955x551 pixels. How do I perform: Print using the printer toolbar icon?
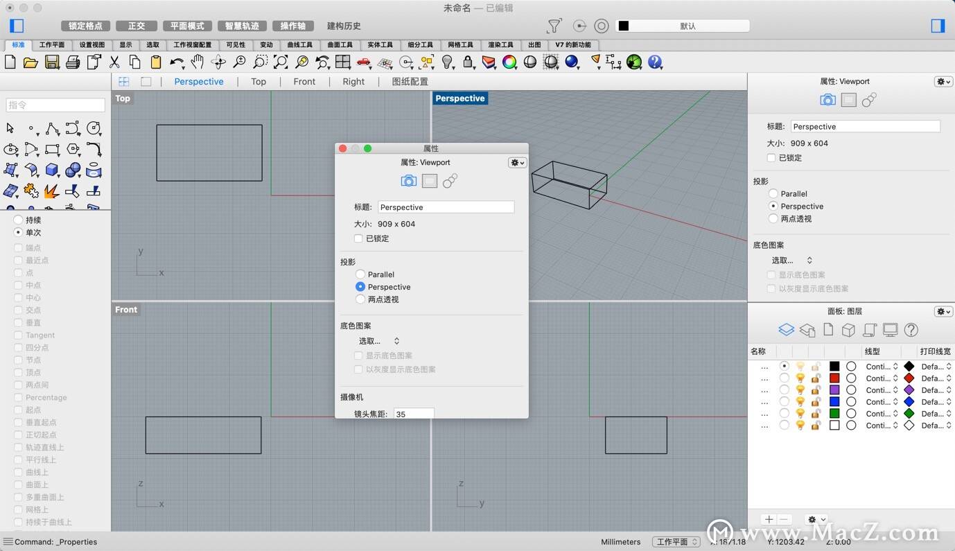point(73,62)
